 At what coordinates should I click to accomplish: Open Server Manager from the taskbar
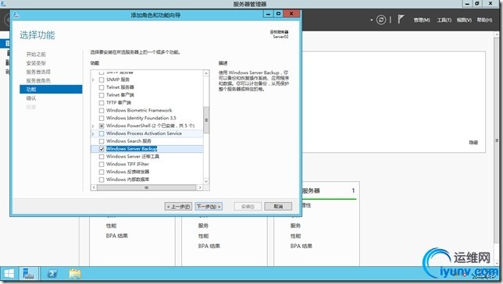(x=29, y=274)
